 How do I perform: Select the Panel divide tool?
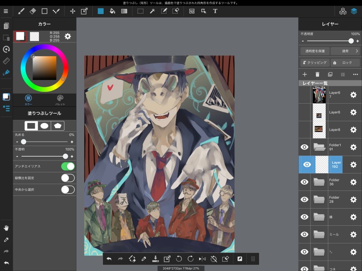pyautogui.click(x=192, y=11)
